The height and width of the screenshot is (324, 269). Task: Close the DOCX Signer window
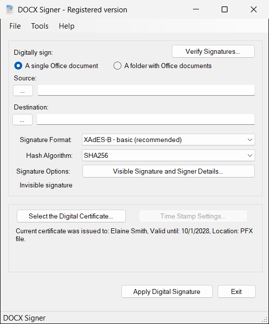coord(254,9)
